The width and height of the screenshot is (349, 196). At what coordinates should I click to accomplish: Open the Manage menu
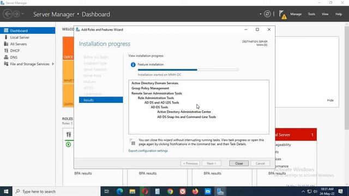(x=296, y=14)
